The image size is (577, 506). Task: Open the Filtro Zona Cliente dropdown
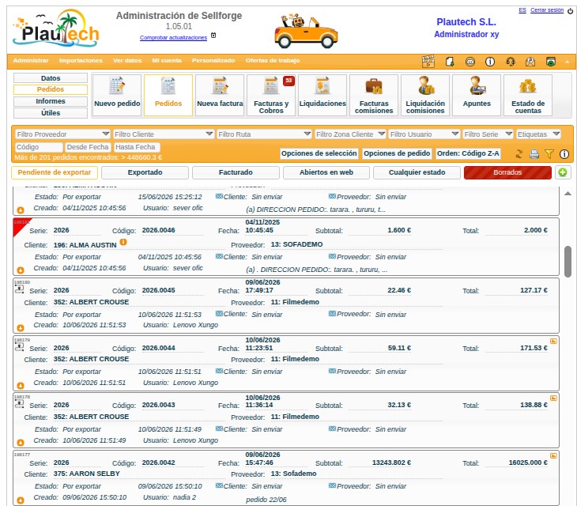pyautogui.click(x=350, y=134)
